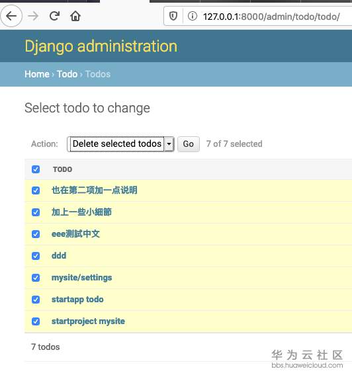Open the startproject mysite todo entry
352x375 pixels.
pyautogui.click(x=88, y=321)
